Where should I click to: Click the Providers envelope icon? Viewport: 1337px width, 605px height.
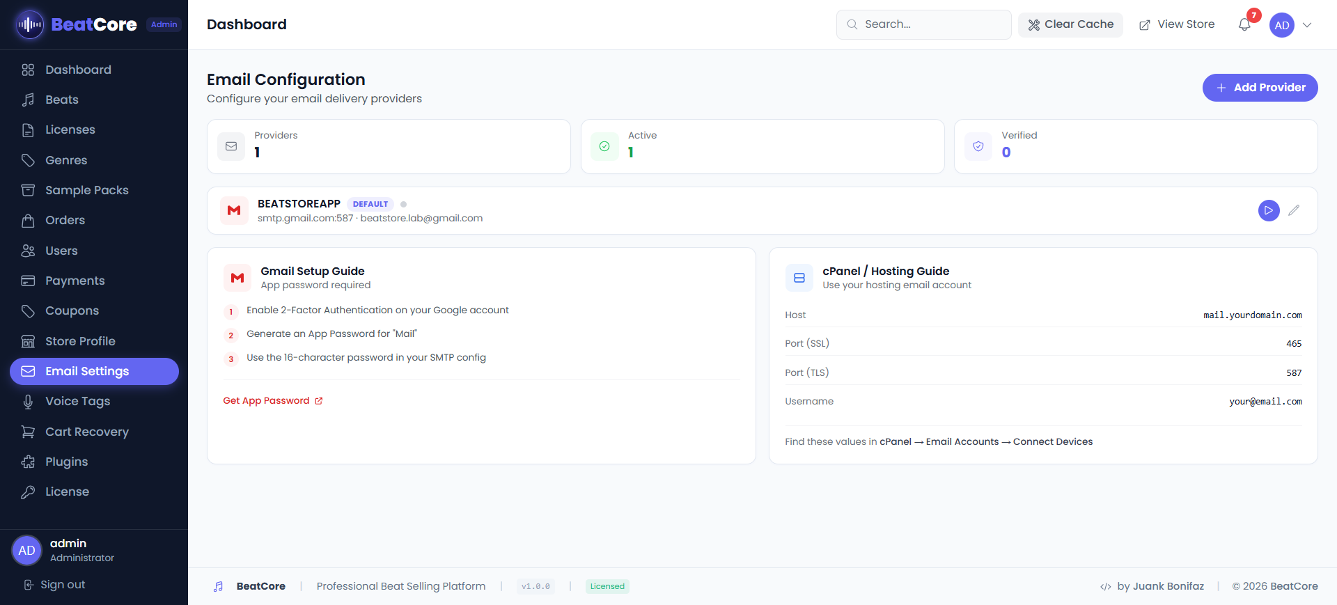[231, 146]
